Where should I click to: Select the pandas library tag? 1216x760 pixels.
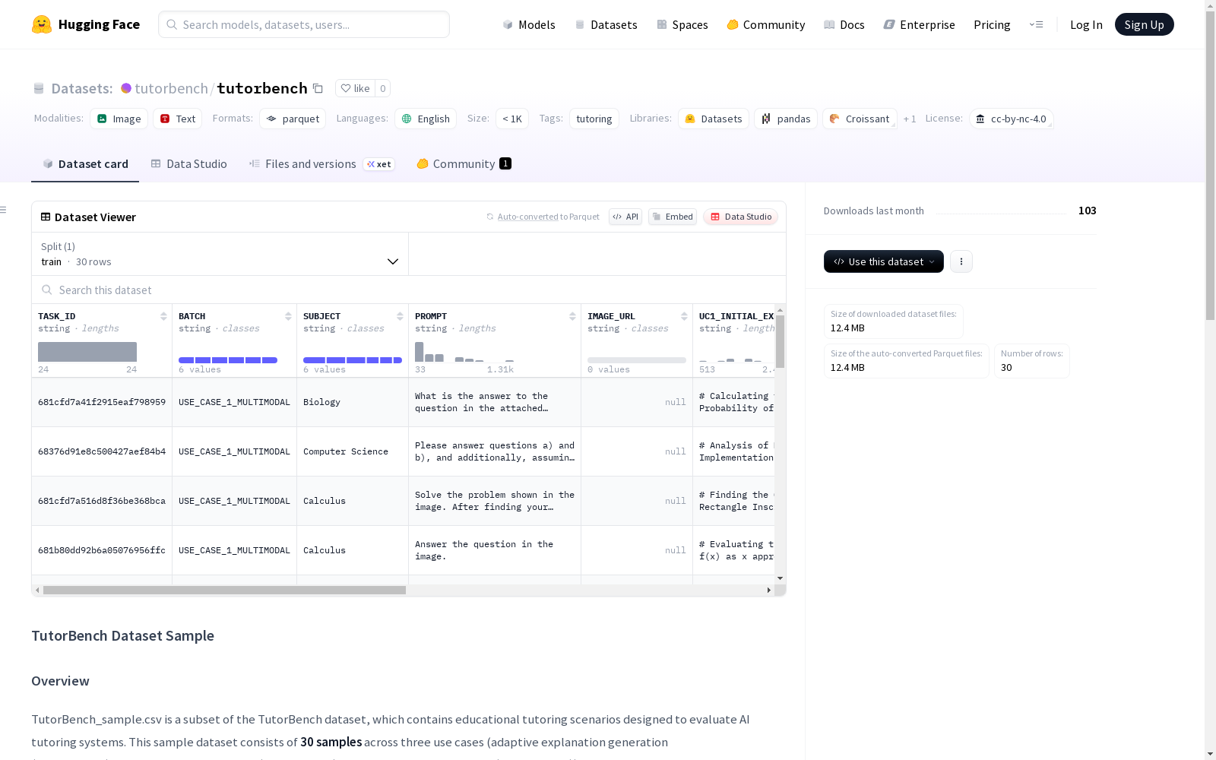(786, 119)
